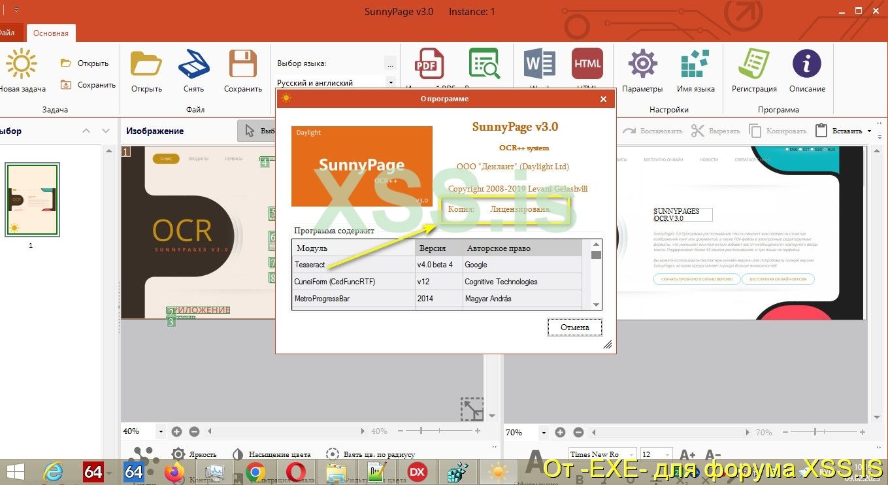
Task: Open the 40% zoom dropdown
Action: (x=161, y=431)
